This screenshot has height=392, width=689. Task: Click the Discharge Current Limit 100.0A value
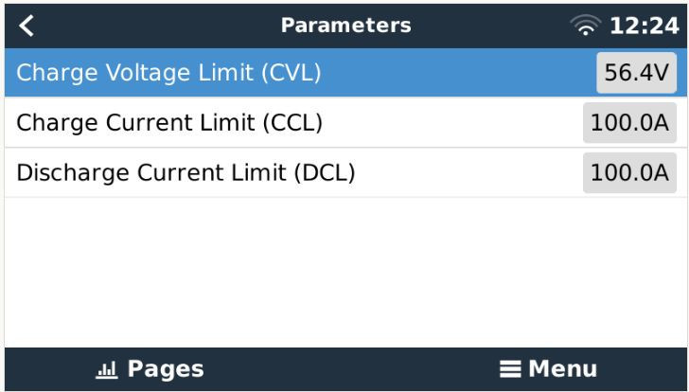[629, 172]
